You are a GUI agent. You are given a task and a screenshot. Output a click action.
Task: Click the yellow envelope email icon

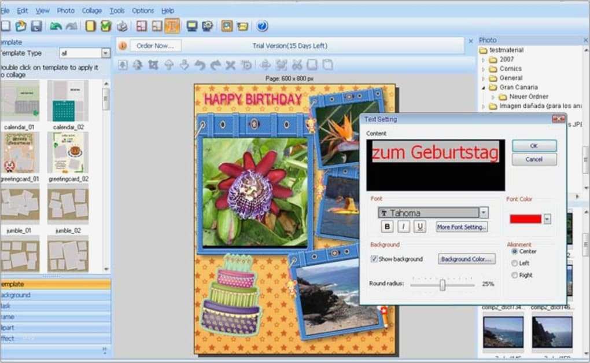point(243,26)
